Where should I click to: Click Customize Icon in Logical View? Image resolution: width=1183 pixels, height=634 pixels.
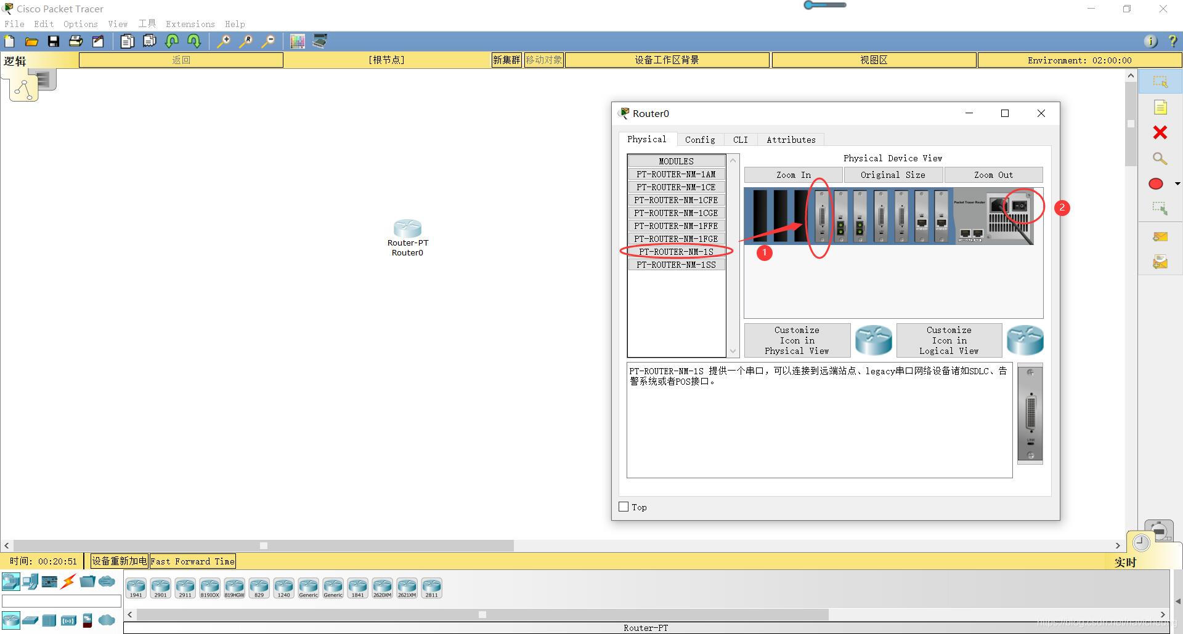[x=949, y=340]
